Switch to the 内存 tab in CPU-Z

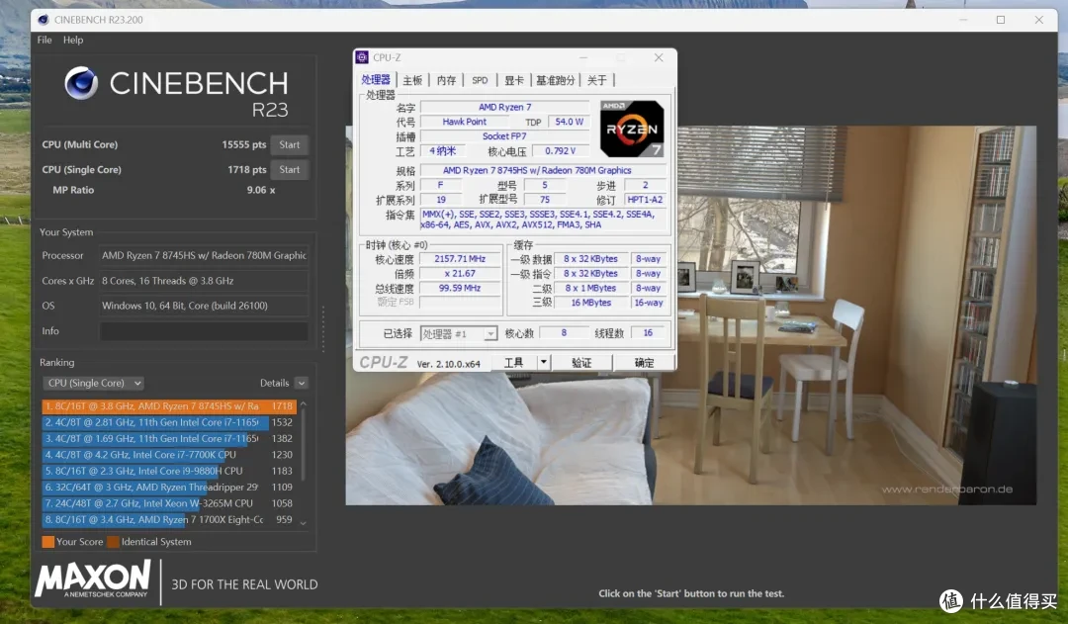(447, 80)
